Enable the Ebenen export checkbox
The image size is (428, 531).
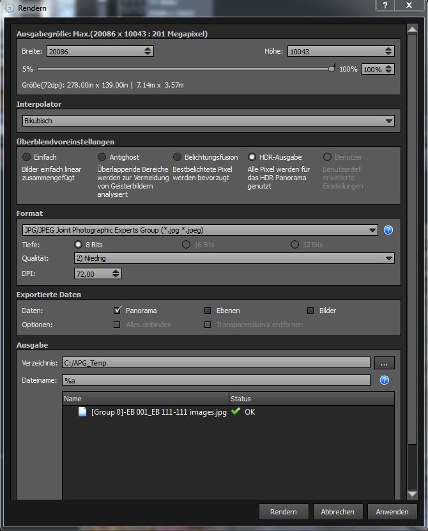[x=208, y=311]
